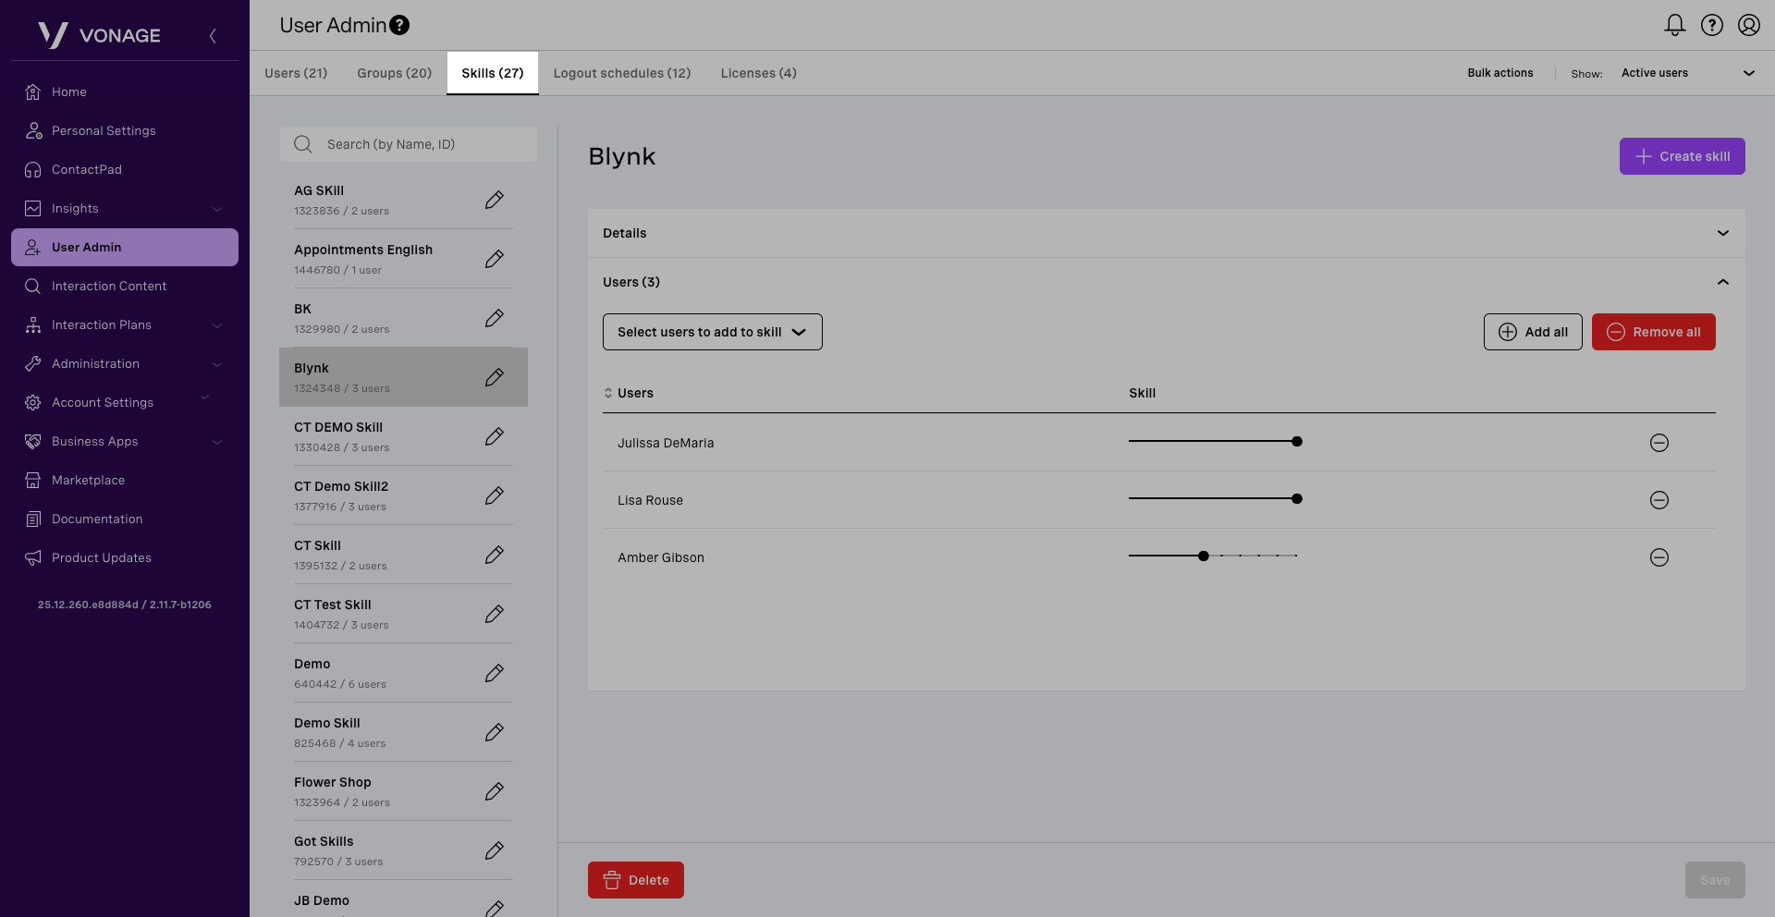Image resolution: width=1775 pixels, height=917 pixels.
Task: Click the help question mark icon in header
Action: pos(1711,25)
